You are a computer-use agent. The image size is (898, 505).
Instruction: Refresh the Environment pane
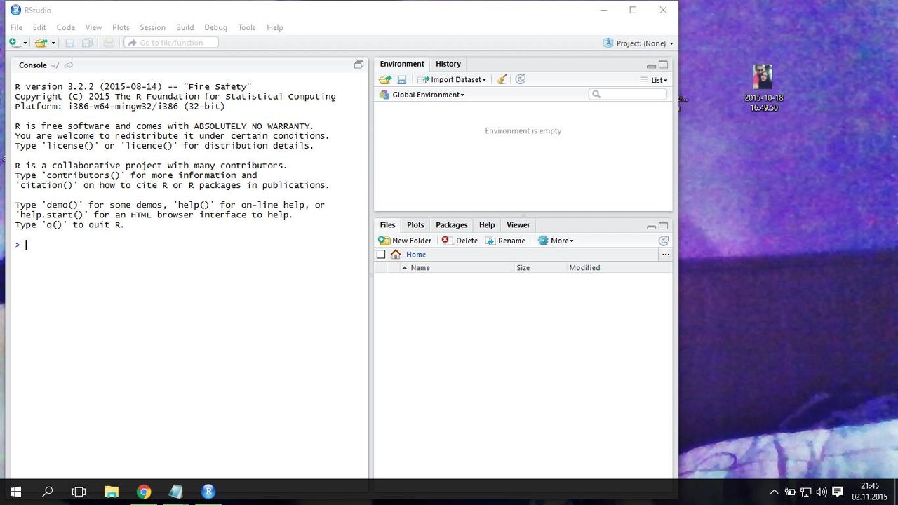521,80
